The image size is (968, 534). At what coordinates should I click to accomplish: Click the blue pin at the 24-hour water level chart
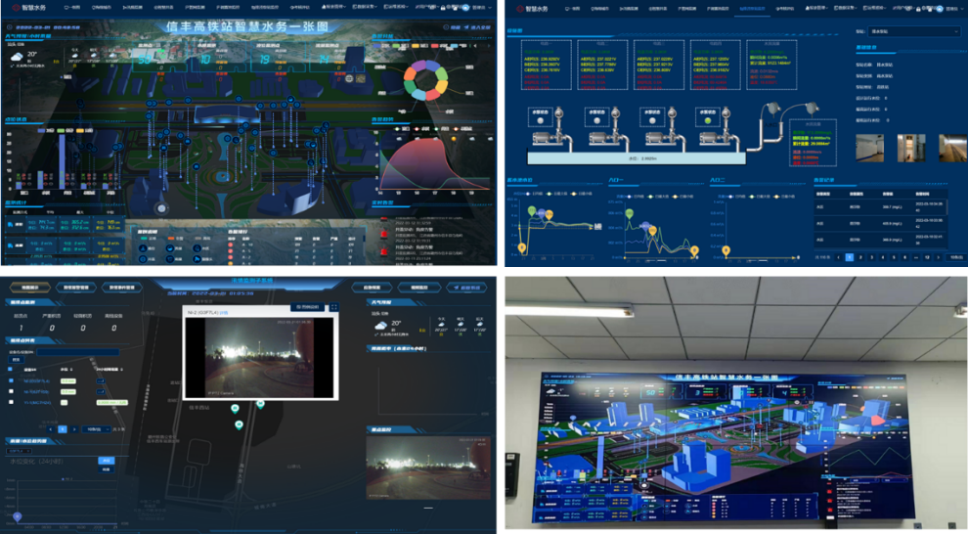18,516
